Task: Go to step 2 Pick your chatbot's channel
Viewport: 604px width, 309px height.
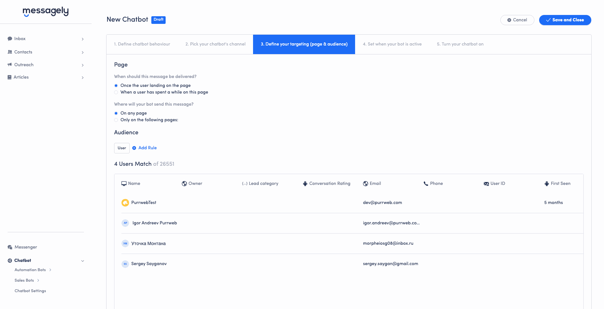Action: point(216,44)
